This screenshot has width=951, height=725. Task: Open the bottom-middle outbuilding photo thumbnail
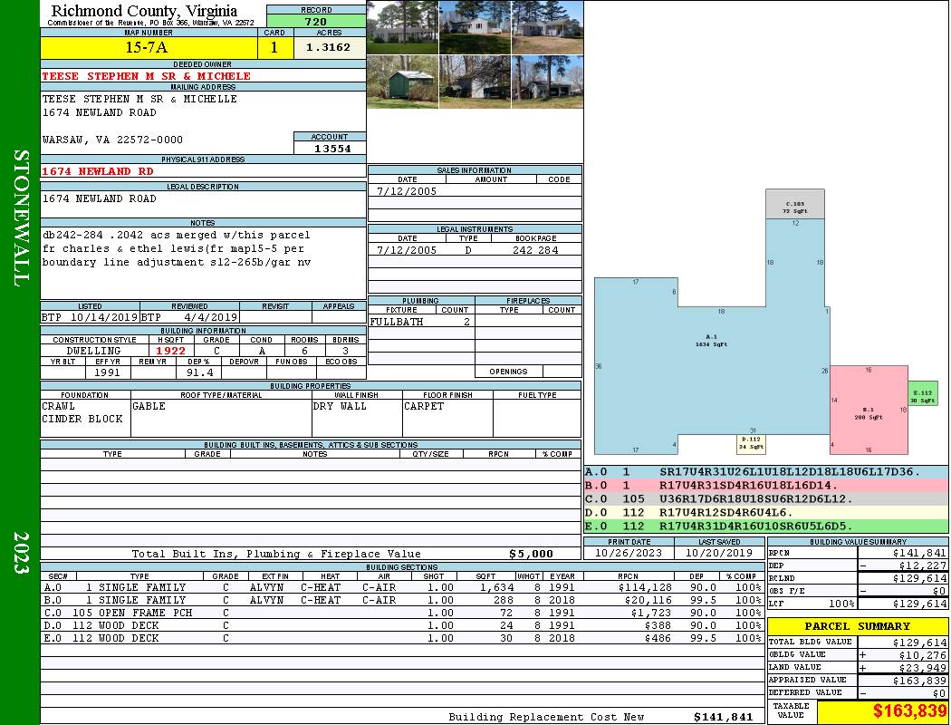pyautogui.click(x=475, y=82)
